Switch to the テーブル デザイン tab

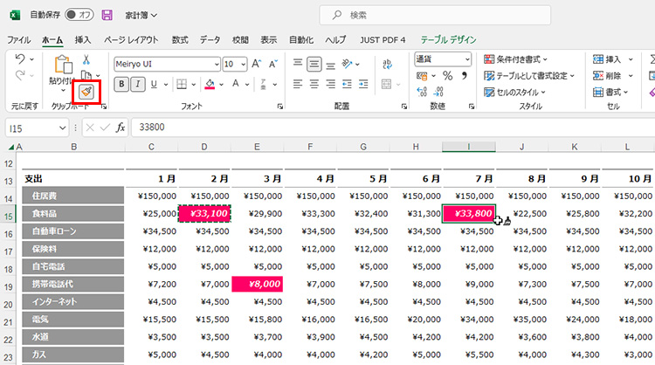[449, 39]
